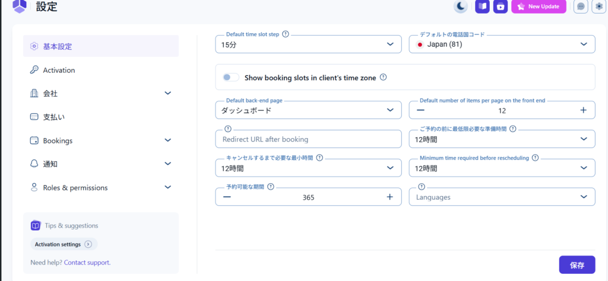The image size is (608, 281).
Task: Open the documentation book icon in header
Action: pos(483,7)
